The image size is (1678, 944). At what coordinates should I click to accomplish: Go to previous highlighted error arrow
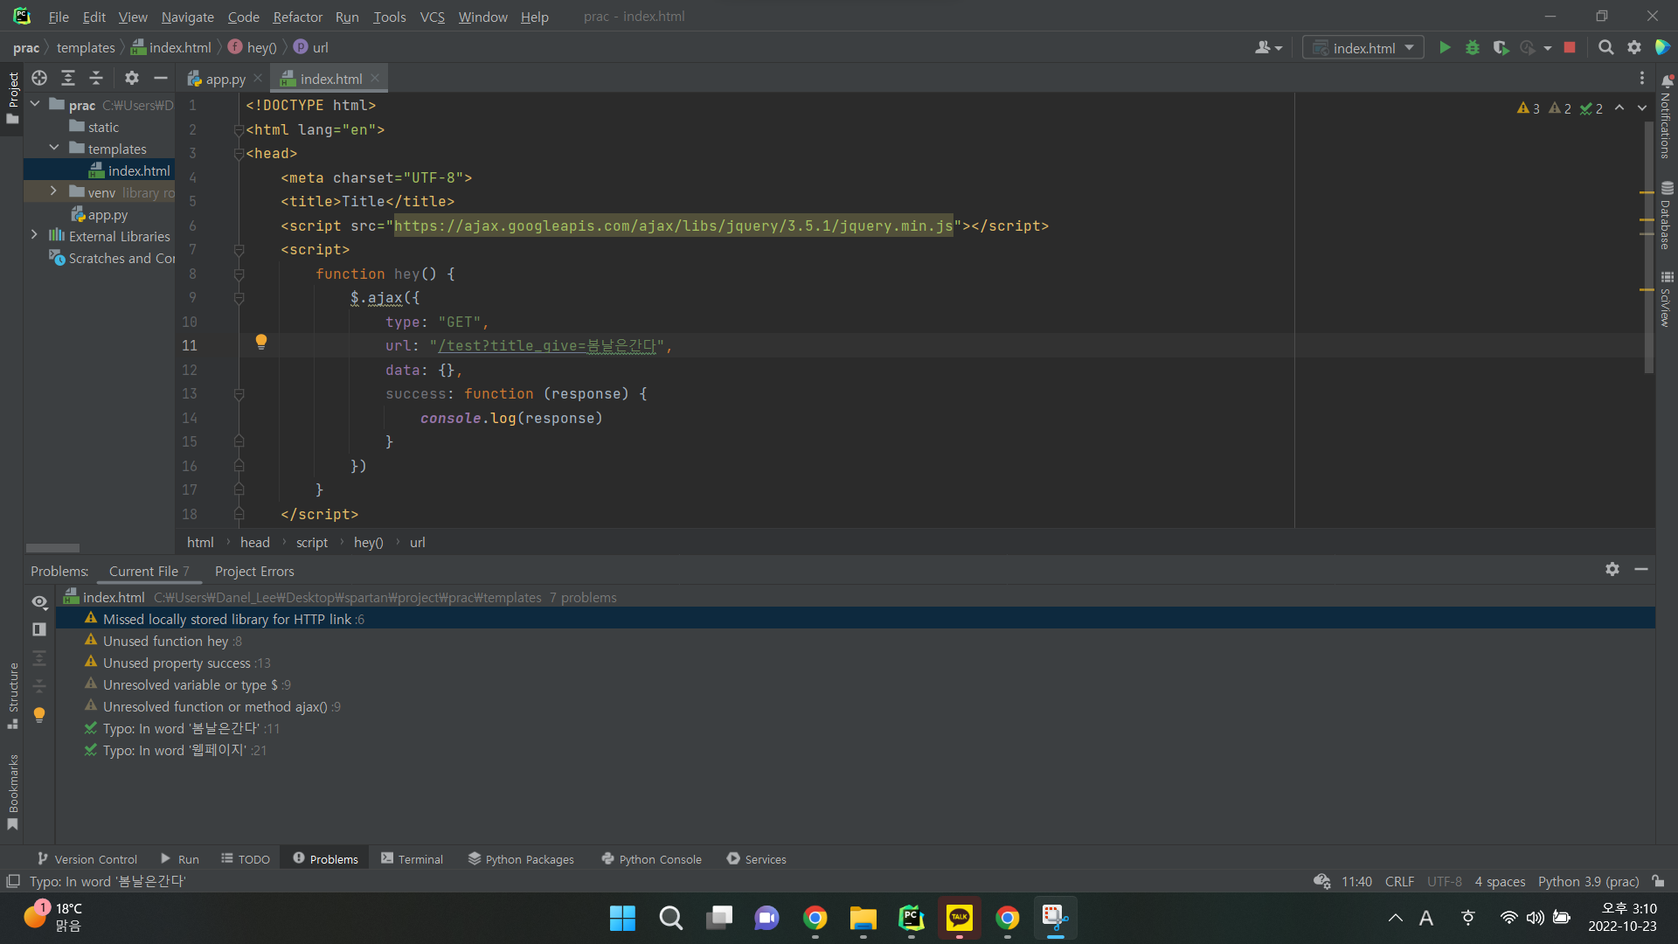click(1619, 108)
